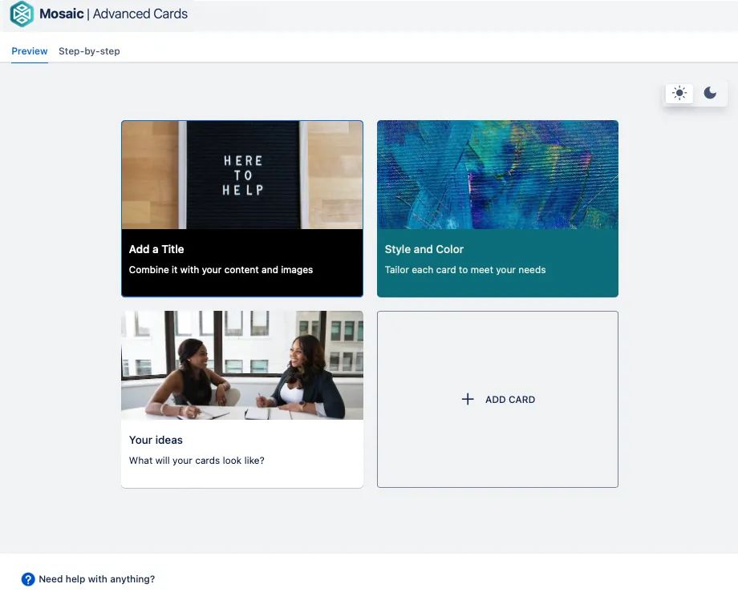The width and height of the screenshot is (738, 596).
Task: Select the blue abstract painting image
Action: [x=497, y=175]
